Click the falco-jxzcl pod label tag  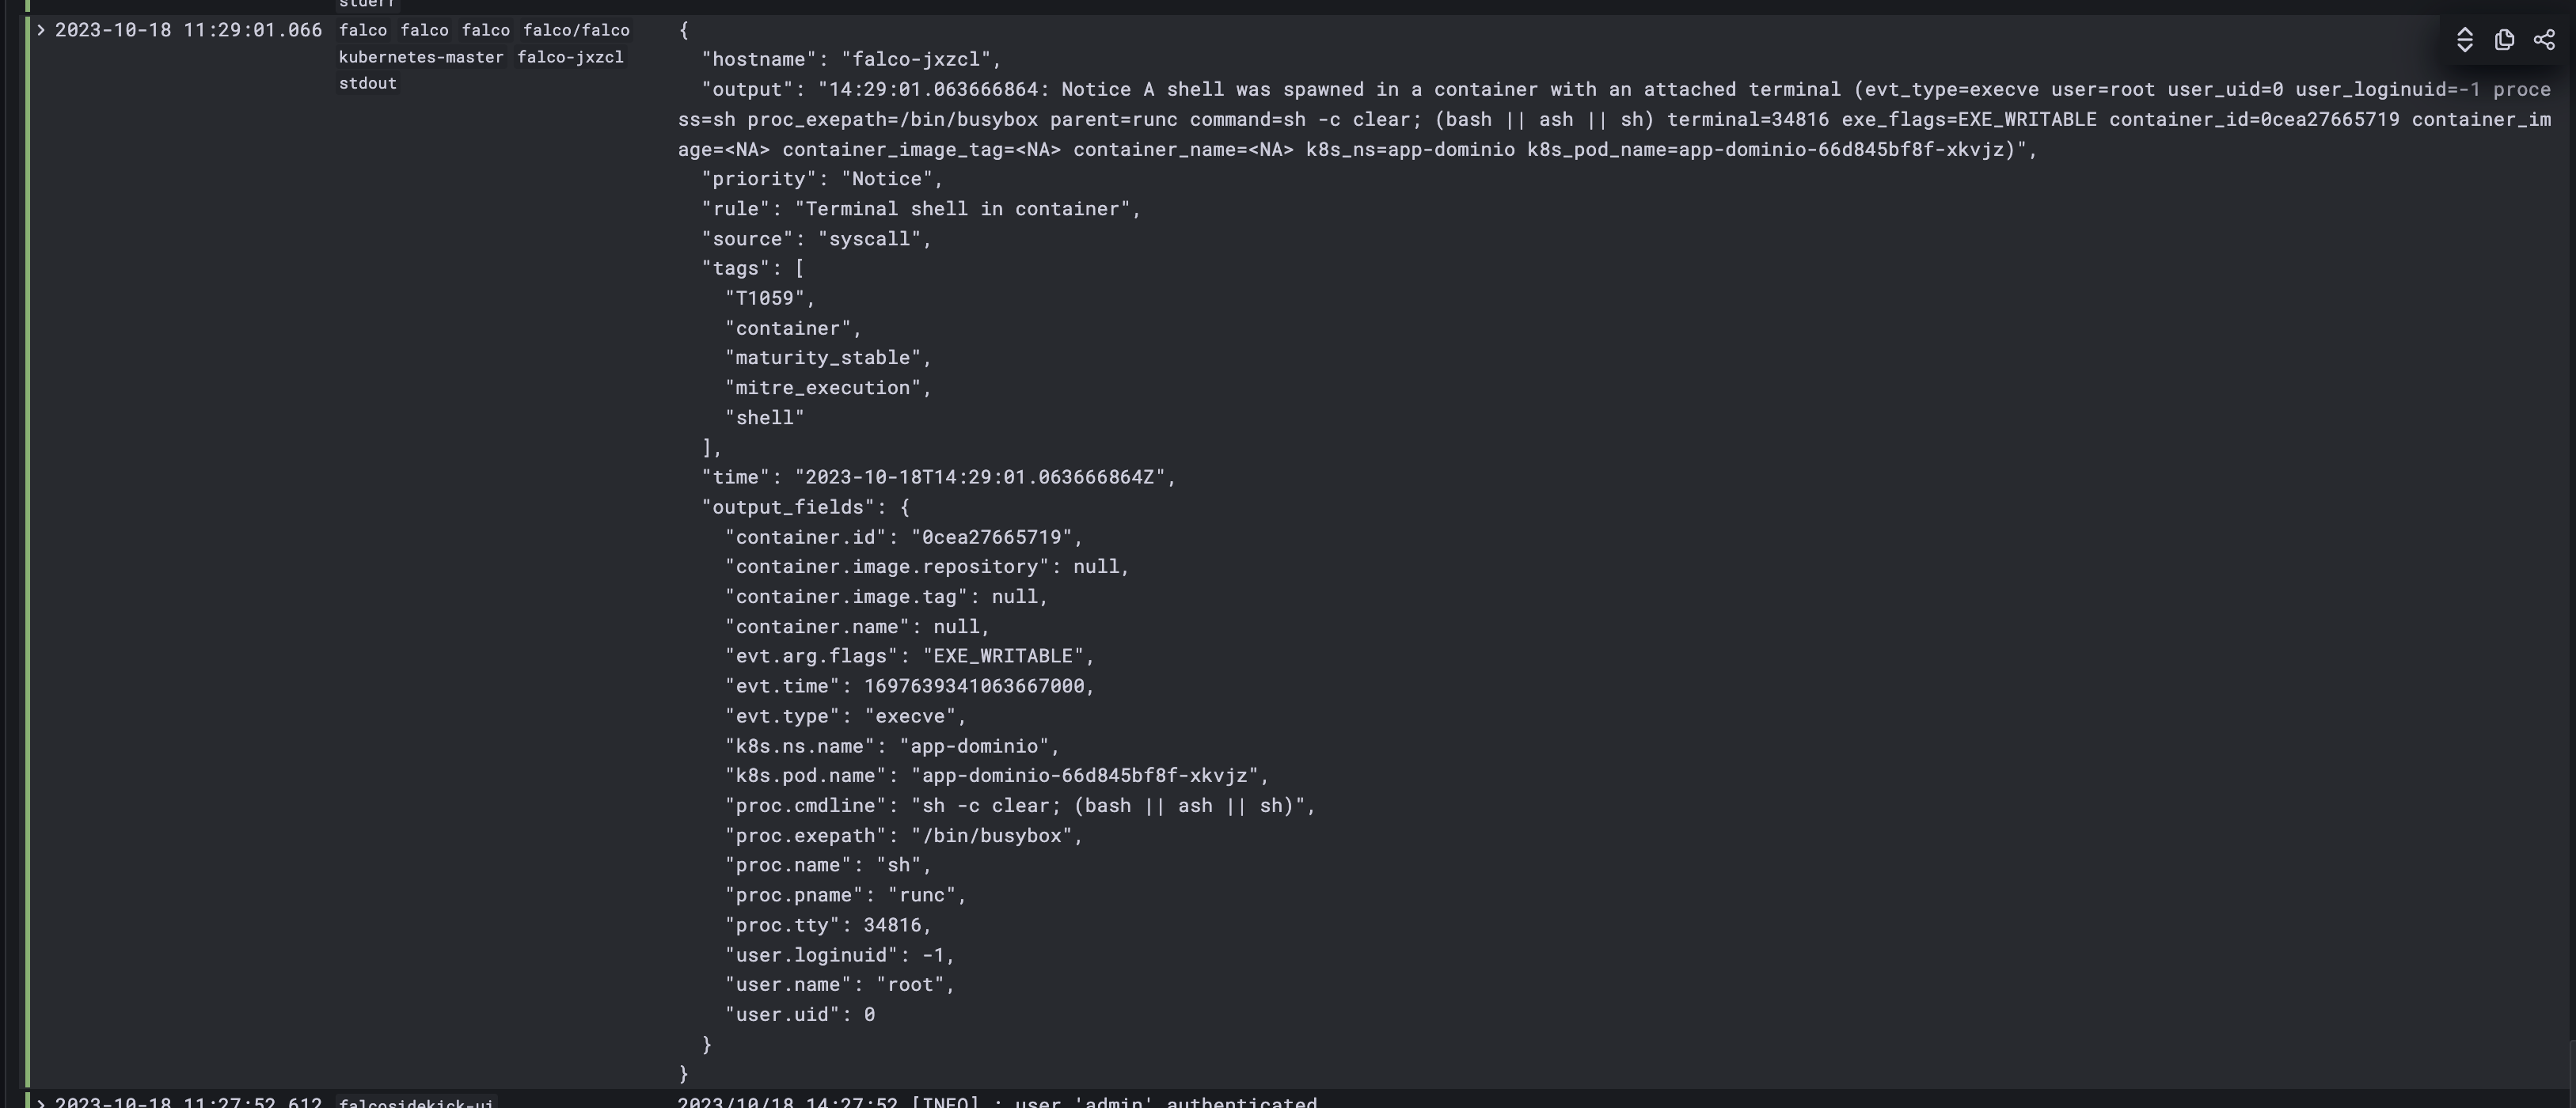pyautogui.click(x=570, y=57)
